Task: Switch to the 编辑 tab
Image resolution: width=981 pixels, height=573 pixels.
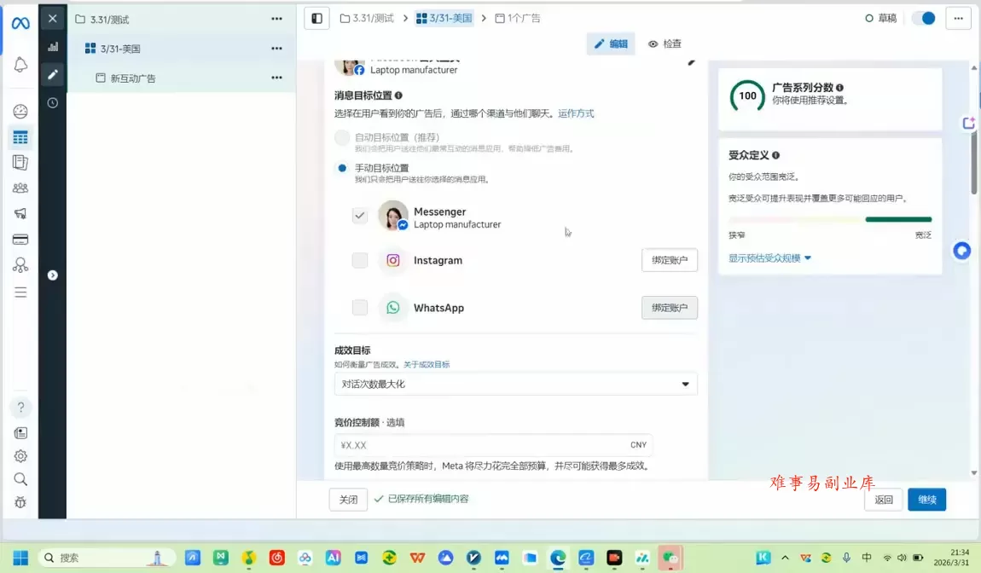Action: click(611, 43)
